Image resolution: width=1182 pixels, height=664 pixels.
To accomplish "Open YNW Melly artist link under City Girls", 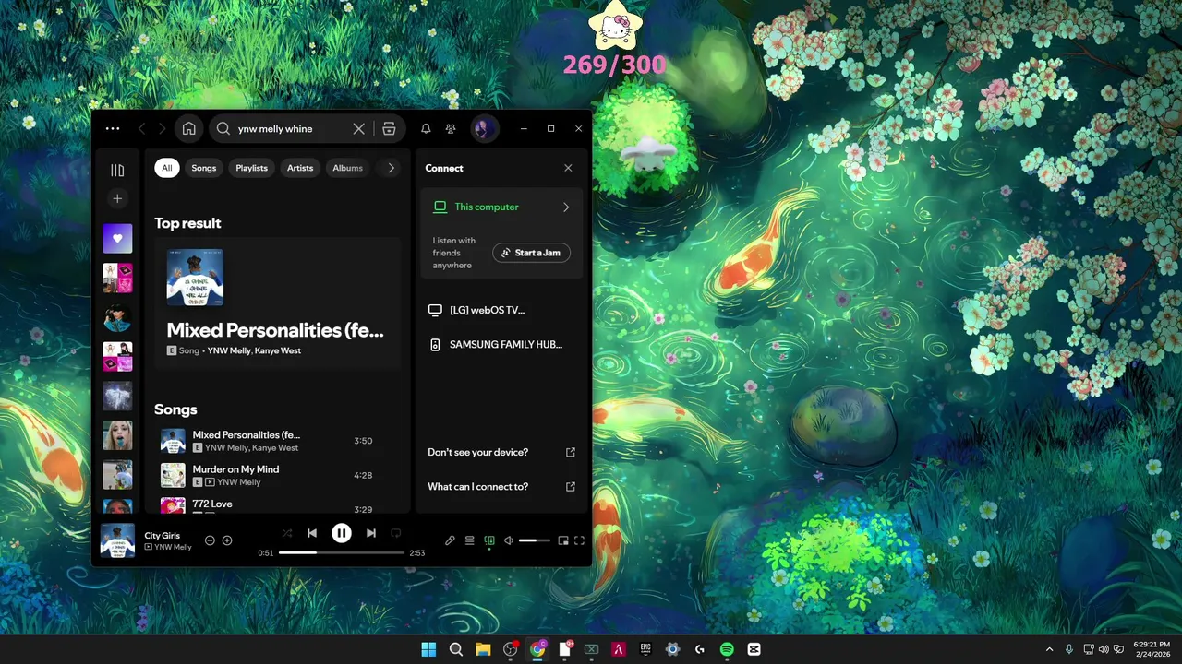I will [173, 547].
